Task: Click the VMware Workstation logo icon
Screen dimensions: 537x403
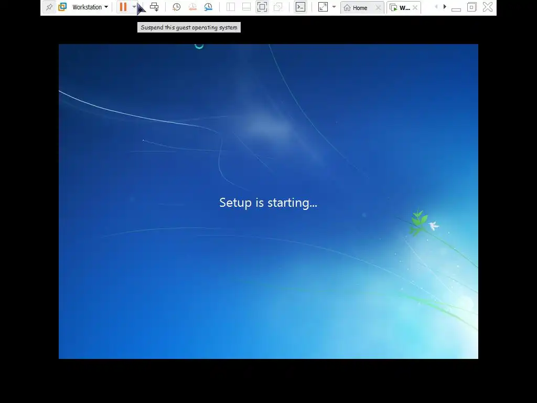Action: [x=62, y=7]
